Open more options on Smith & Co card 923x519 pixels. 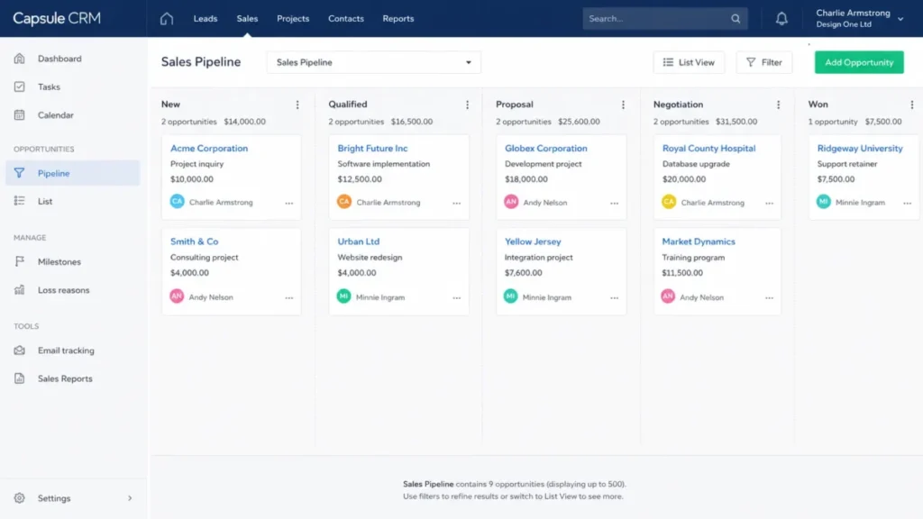pyautogui.click(x=289, y=297)
